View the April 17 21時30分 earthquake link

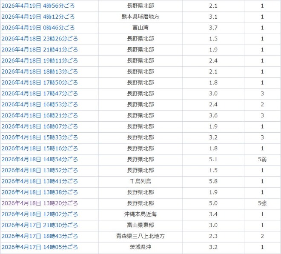[40, 225]
